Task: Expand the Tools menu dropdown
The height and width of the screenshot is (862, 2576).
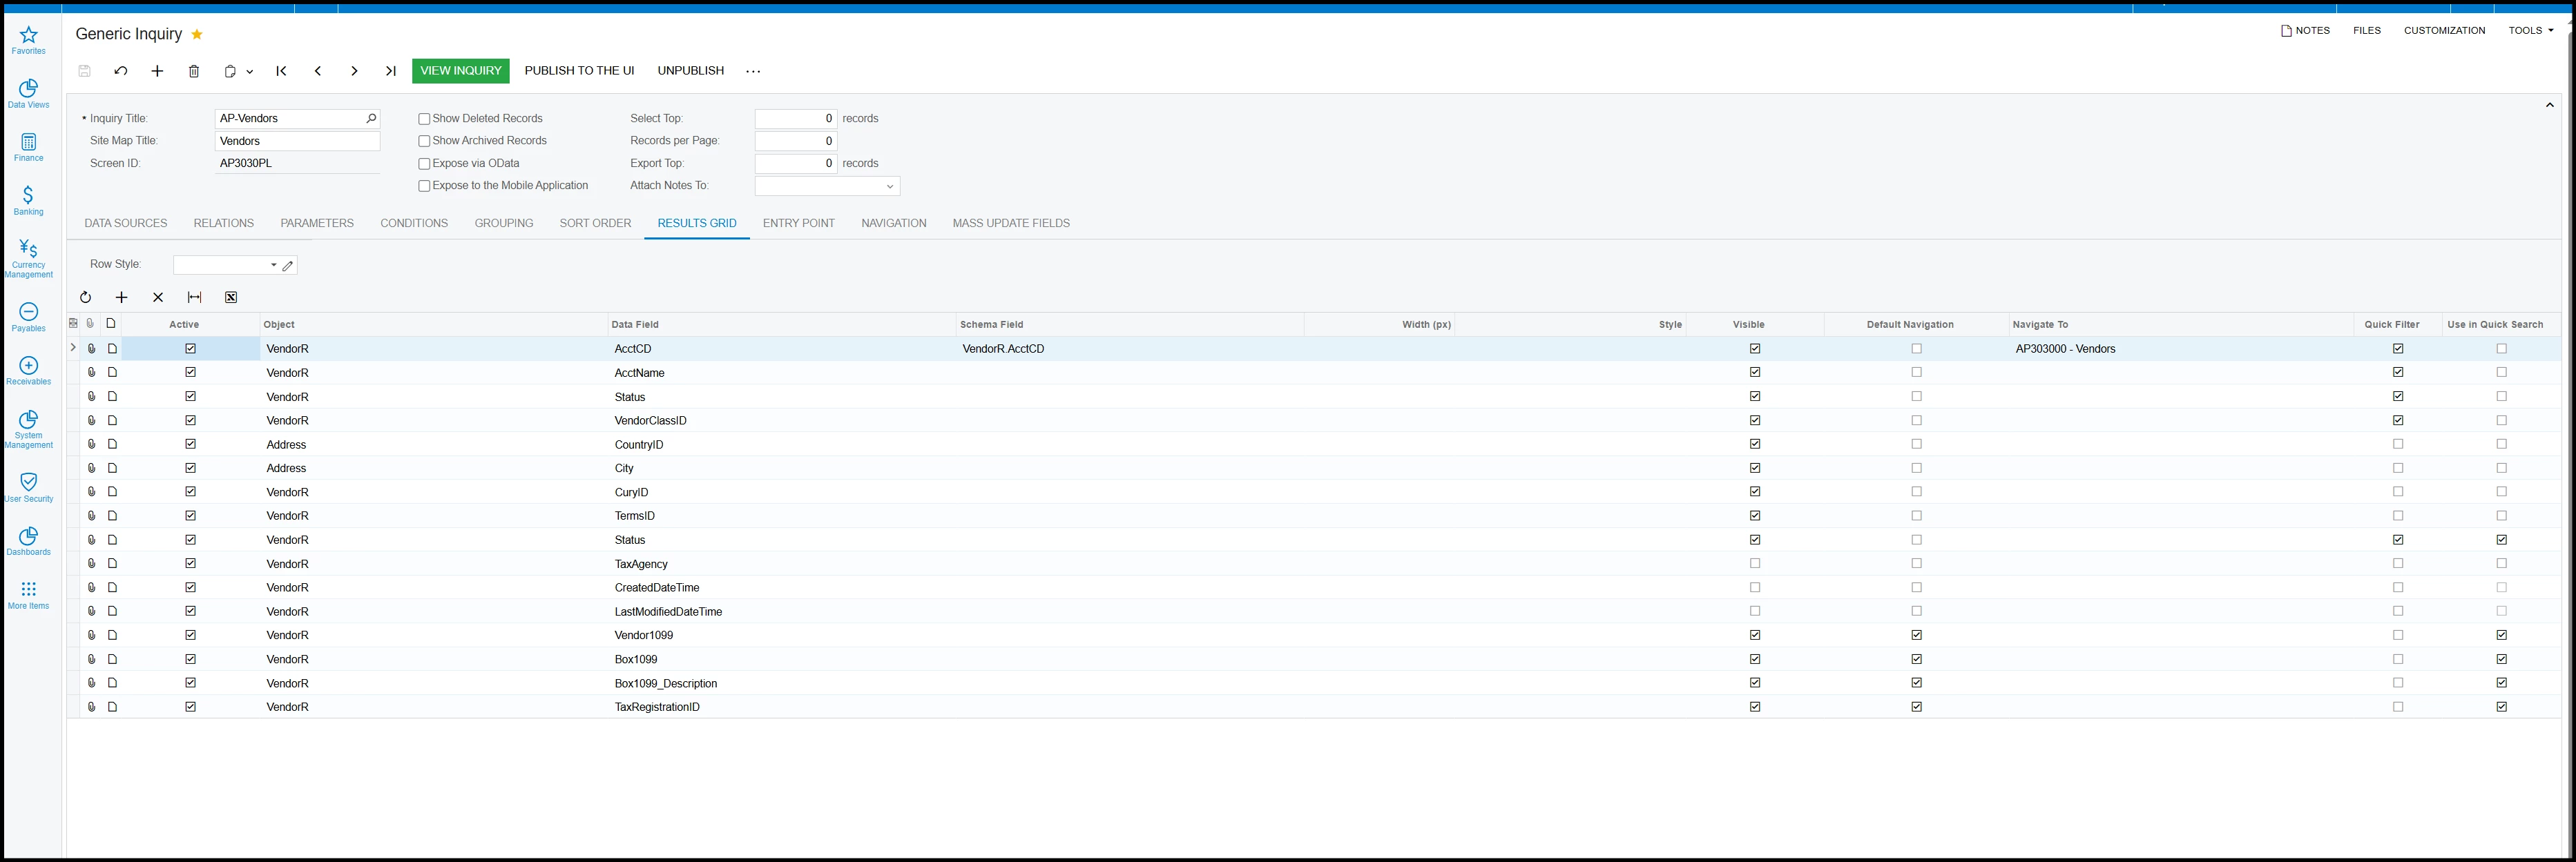Action: pyautogui.click(x=2530, y=31)
